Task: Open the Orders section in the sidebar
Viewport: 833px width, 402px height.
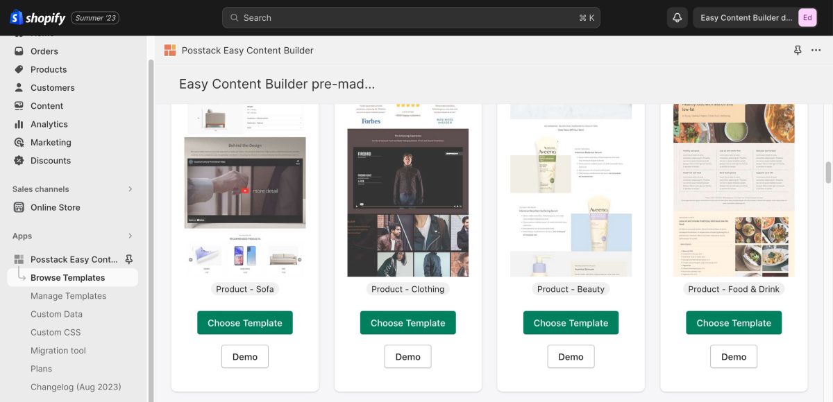Action: click(44, 51)
